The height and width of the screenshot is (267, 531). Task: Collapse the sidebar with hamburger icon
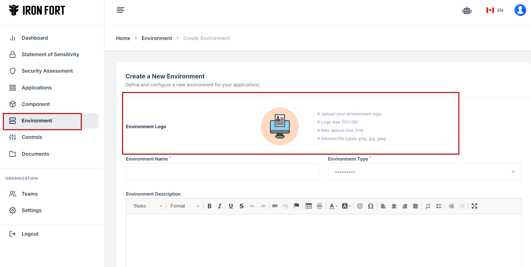(120, 10)
